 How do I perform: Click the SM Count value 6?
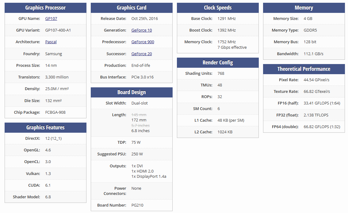(219, 109)
